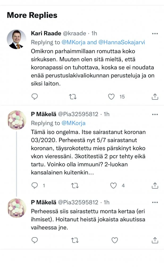The height and width of the screenshot is (267, 164).
Task: Reply to P Mäkelä's second tweet
Action: [35, 240]
